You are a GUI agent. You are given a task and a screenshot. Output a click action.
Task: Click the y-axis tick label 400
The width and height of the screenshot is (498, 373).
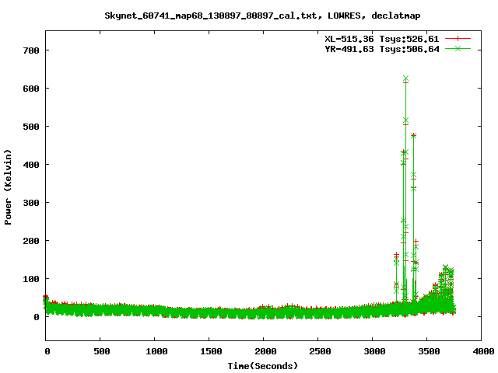click(31, 165)
